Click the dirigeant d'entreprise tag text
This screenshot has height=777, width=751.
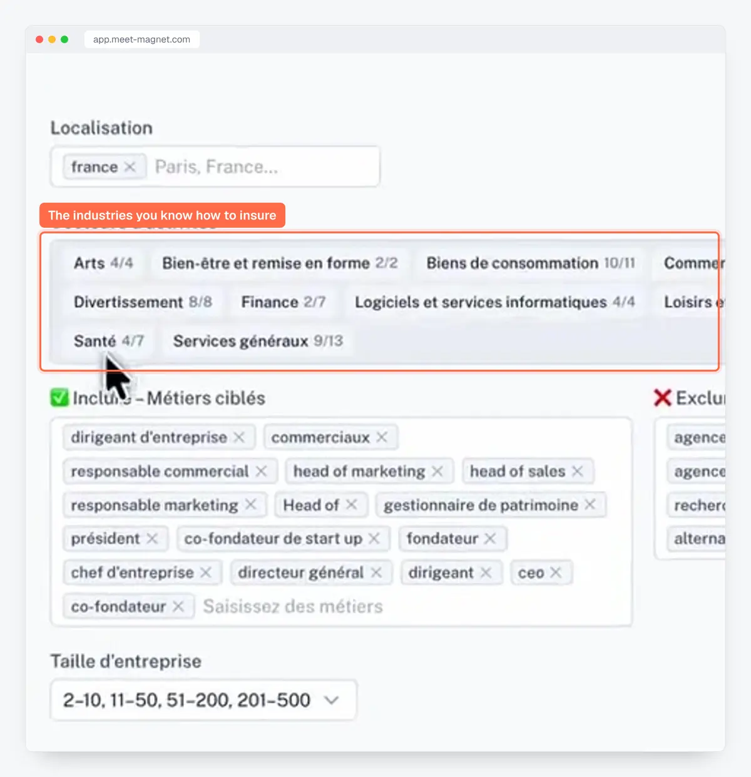pos(149,437)
